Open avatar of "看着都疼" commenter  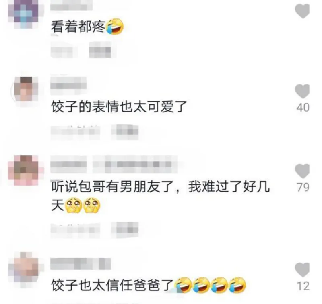[x=23, y=15]
